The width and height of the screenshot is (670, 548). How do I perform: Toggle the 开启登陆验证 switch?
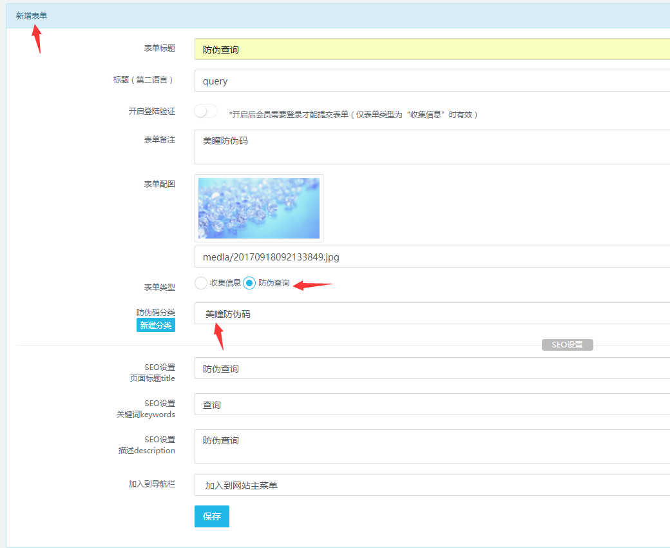tap(206, 112)
